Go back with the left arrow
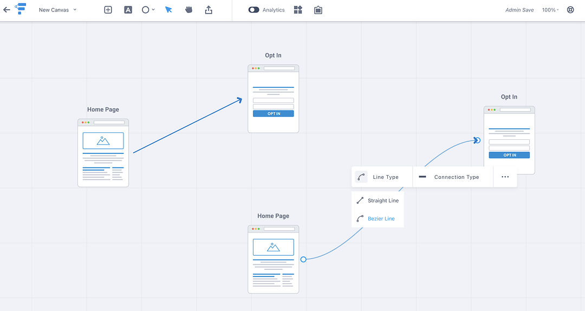The image size is (585, 311). pyautogui.click(x=6, y=10)
